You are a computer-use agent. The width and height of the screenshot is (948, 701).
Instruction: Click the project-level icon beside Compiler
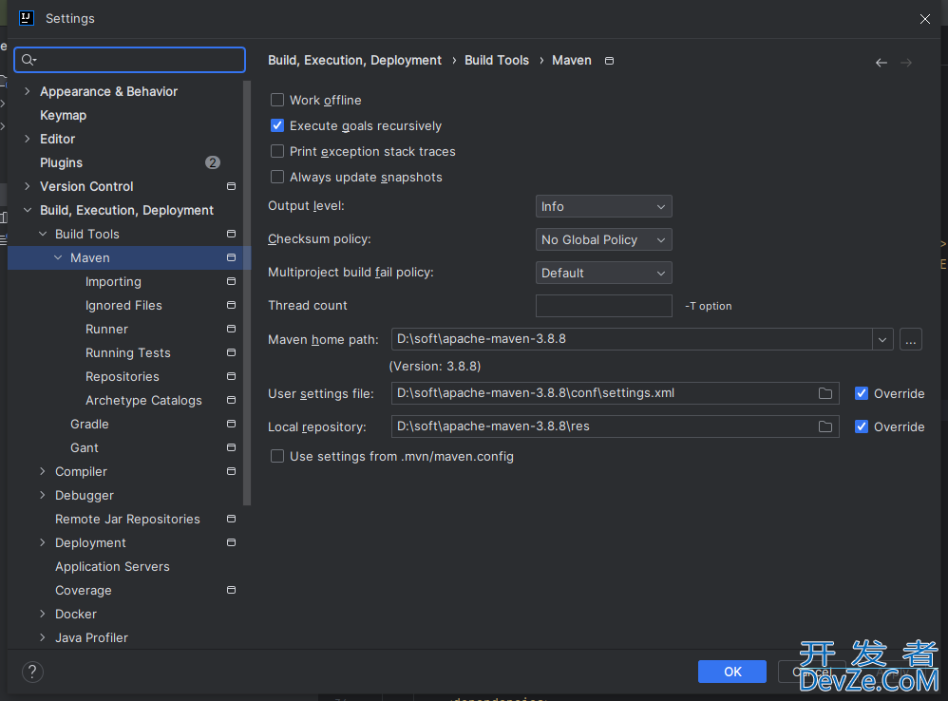[231, 471]
